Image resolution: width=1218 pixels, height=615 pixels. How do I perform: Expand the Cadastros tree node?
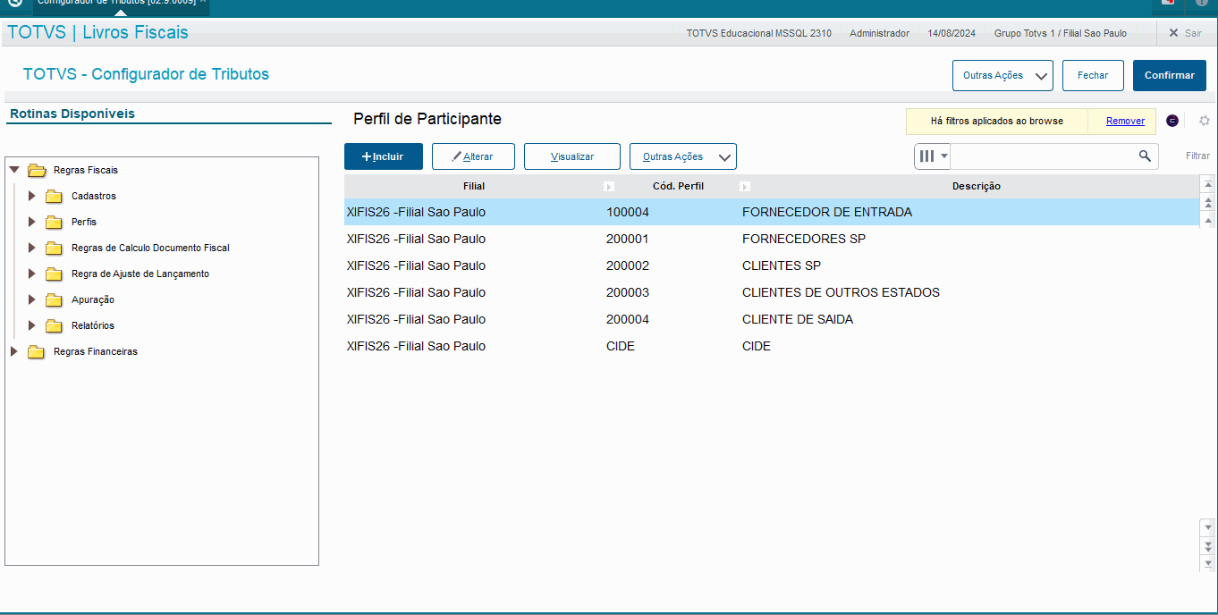click(x=32, y=196)
